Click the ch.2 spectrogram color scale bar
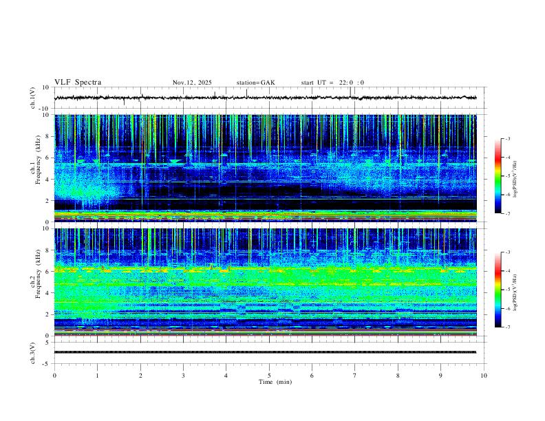The image size is (545, 421). tap(498, 290)
